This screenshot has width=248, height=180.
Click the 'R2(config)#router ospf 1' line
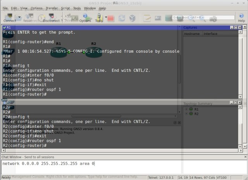32,141
